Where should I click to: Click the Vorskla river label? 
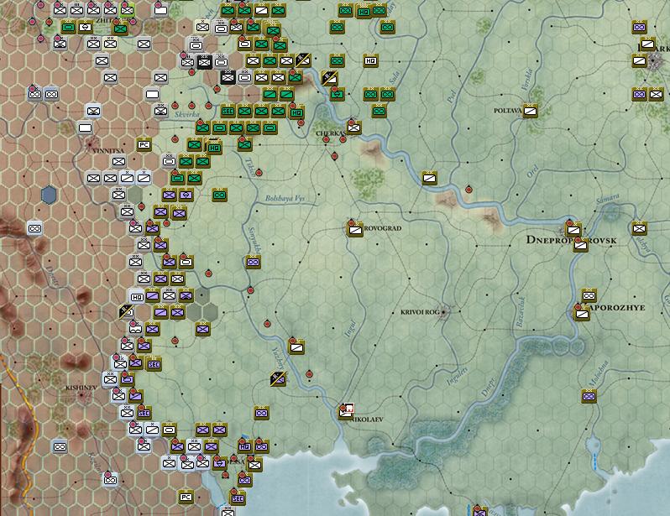[x=526, y=80]
